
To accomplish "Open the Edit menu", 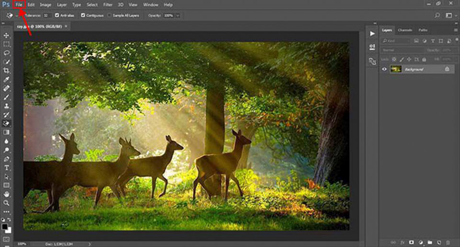I will 31,5.
